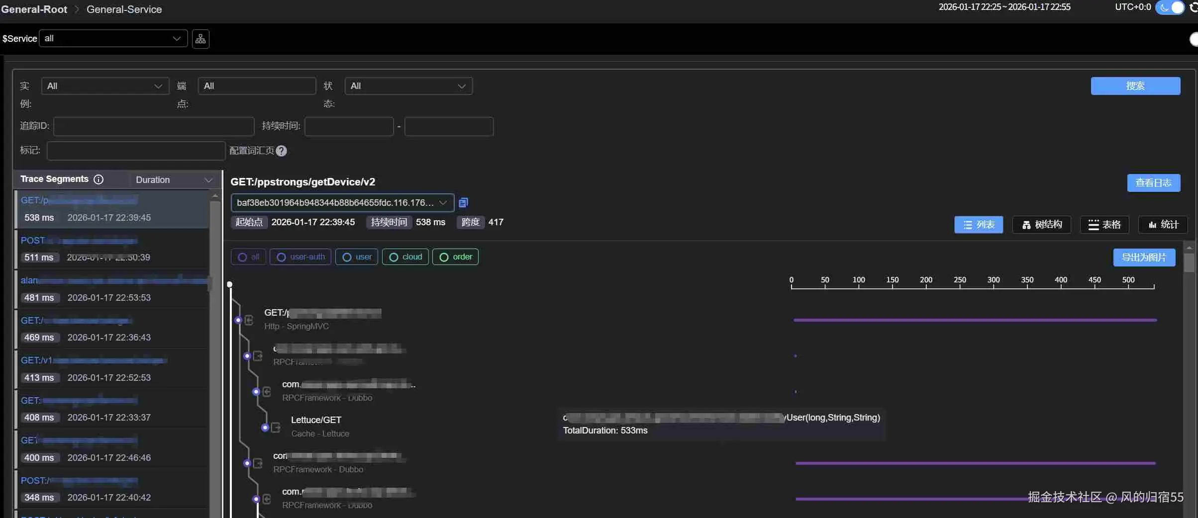Go to General-Root breadcrumb

(x=34, y=9)
